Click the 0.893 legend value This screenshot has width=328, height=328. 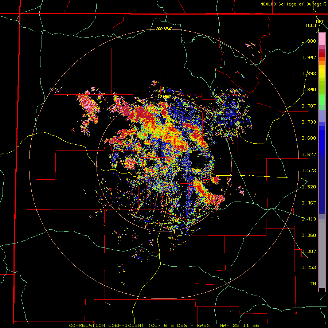[309, 73]
